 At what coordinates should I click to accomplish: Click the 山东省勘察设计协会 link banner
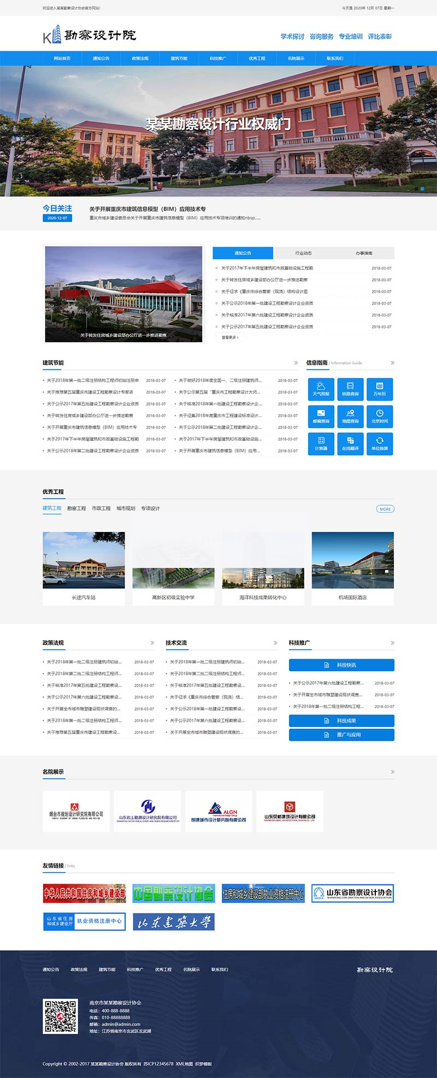pyautogui.click(x=353, y=893)
